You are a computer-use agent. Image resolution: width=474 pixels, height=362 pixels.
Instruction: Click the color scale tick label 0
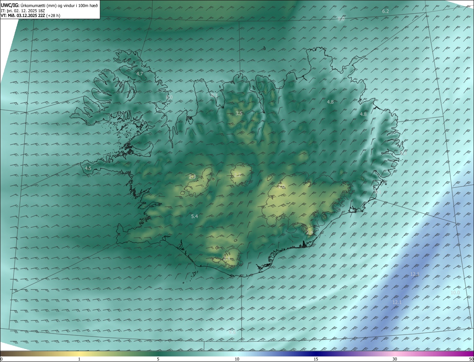1,359
